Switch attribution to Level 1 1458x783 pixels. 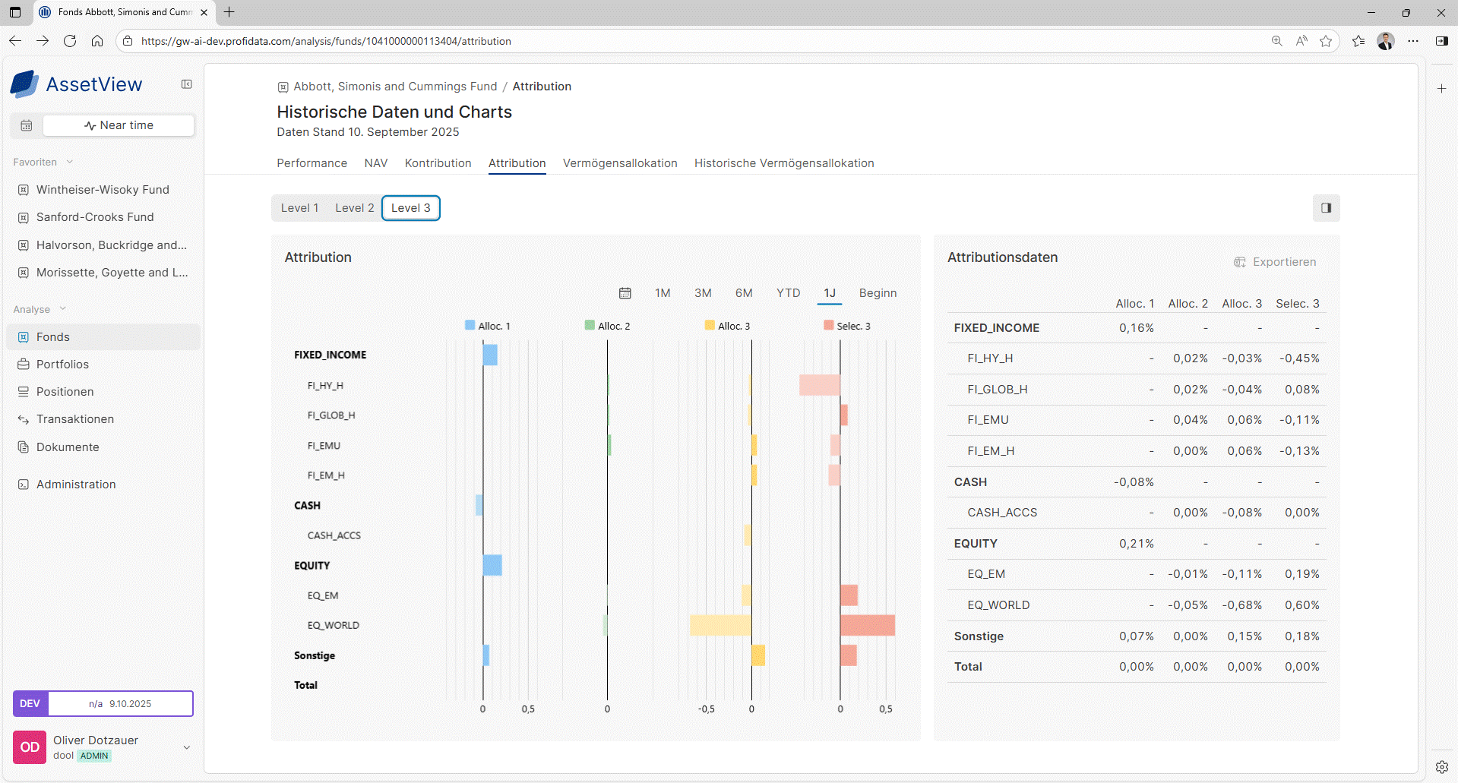(x=299, y=208)
